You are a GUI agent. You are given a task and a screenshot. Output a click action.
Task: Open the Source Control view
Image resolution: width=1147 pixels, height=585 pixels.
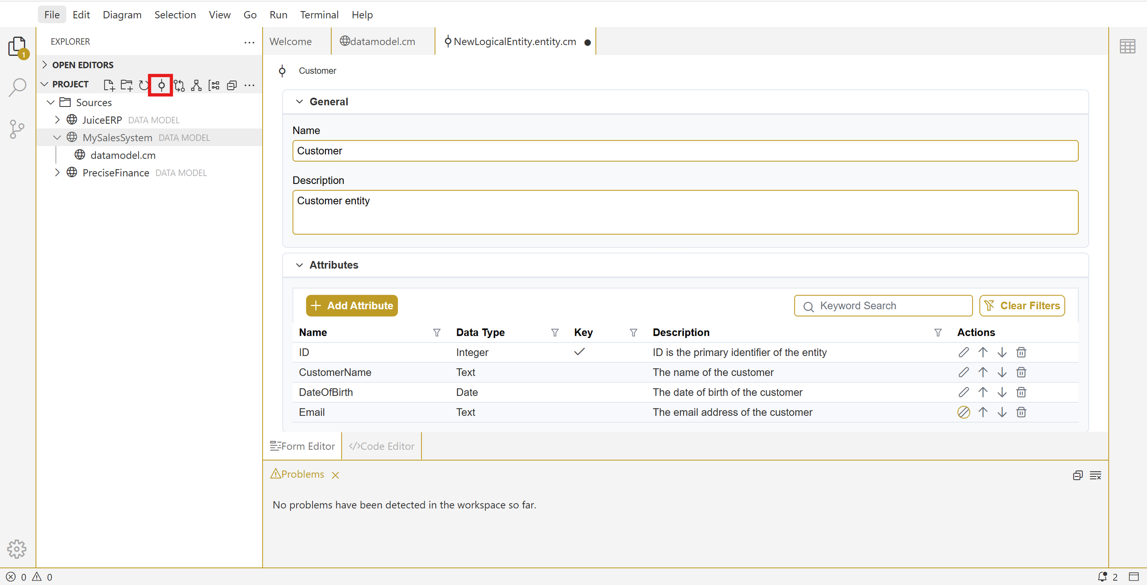tap(17, 129)
